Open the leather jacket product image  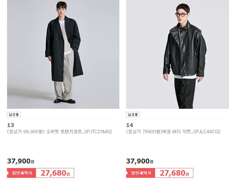pyautogui.click(x=177, y=54)
